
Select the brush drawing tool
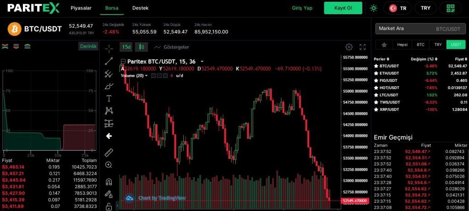click(109, 86)
